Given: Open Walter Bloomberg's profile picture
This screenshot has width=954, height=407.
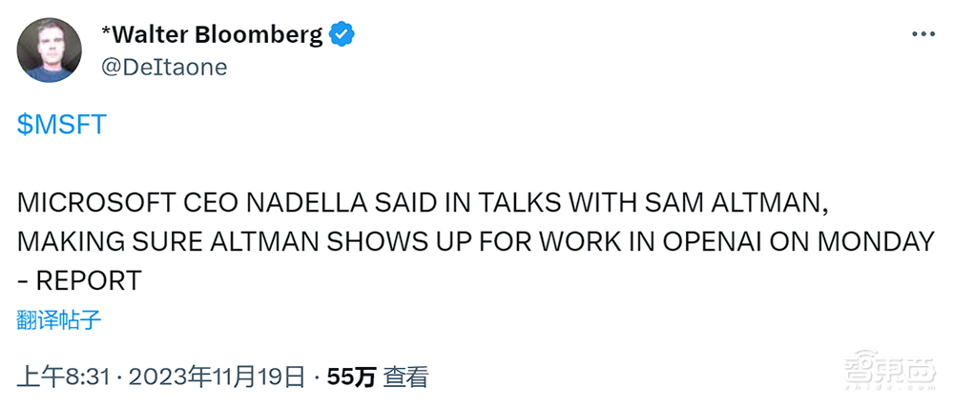Looking at the screenshot, I should [x=49, y=50].
